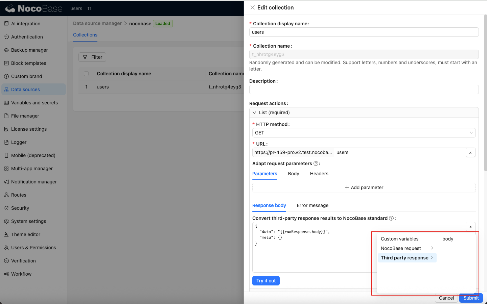Click help icon beside Convert third-party response label
The height and width of the screenshot is (304, 487).
pos(391,218)
